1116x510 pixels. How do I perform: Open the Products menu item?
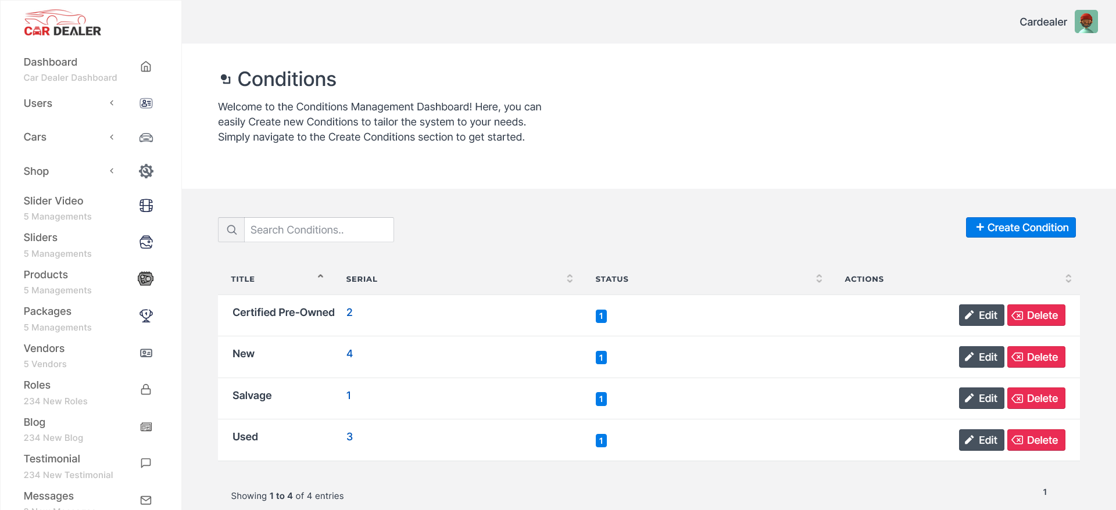[x=46, y=275]
